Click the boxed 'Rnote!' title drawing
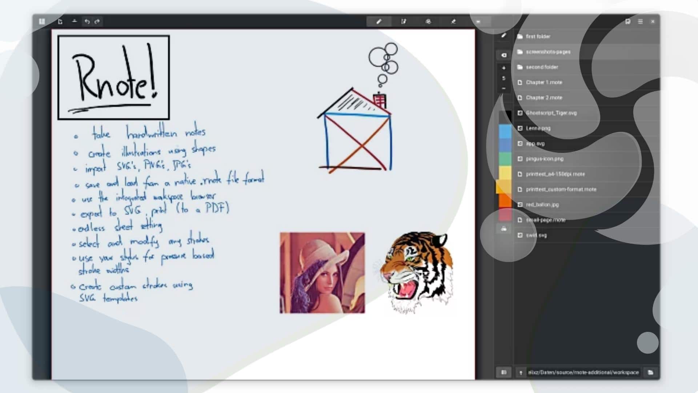Screen dimensions: 698x393 pyautogui.click(x=114, y=78)
